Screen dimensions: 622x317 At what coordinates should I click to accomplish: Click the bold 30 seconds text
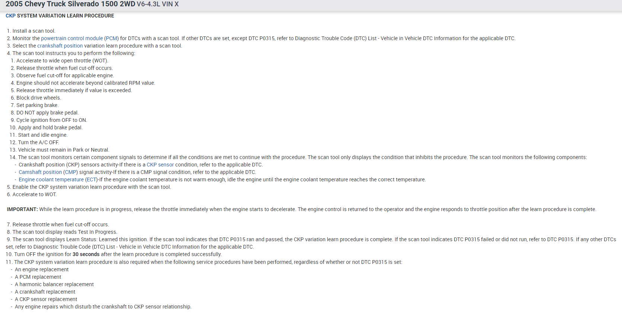(x=86, y=254)
